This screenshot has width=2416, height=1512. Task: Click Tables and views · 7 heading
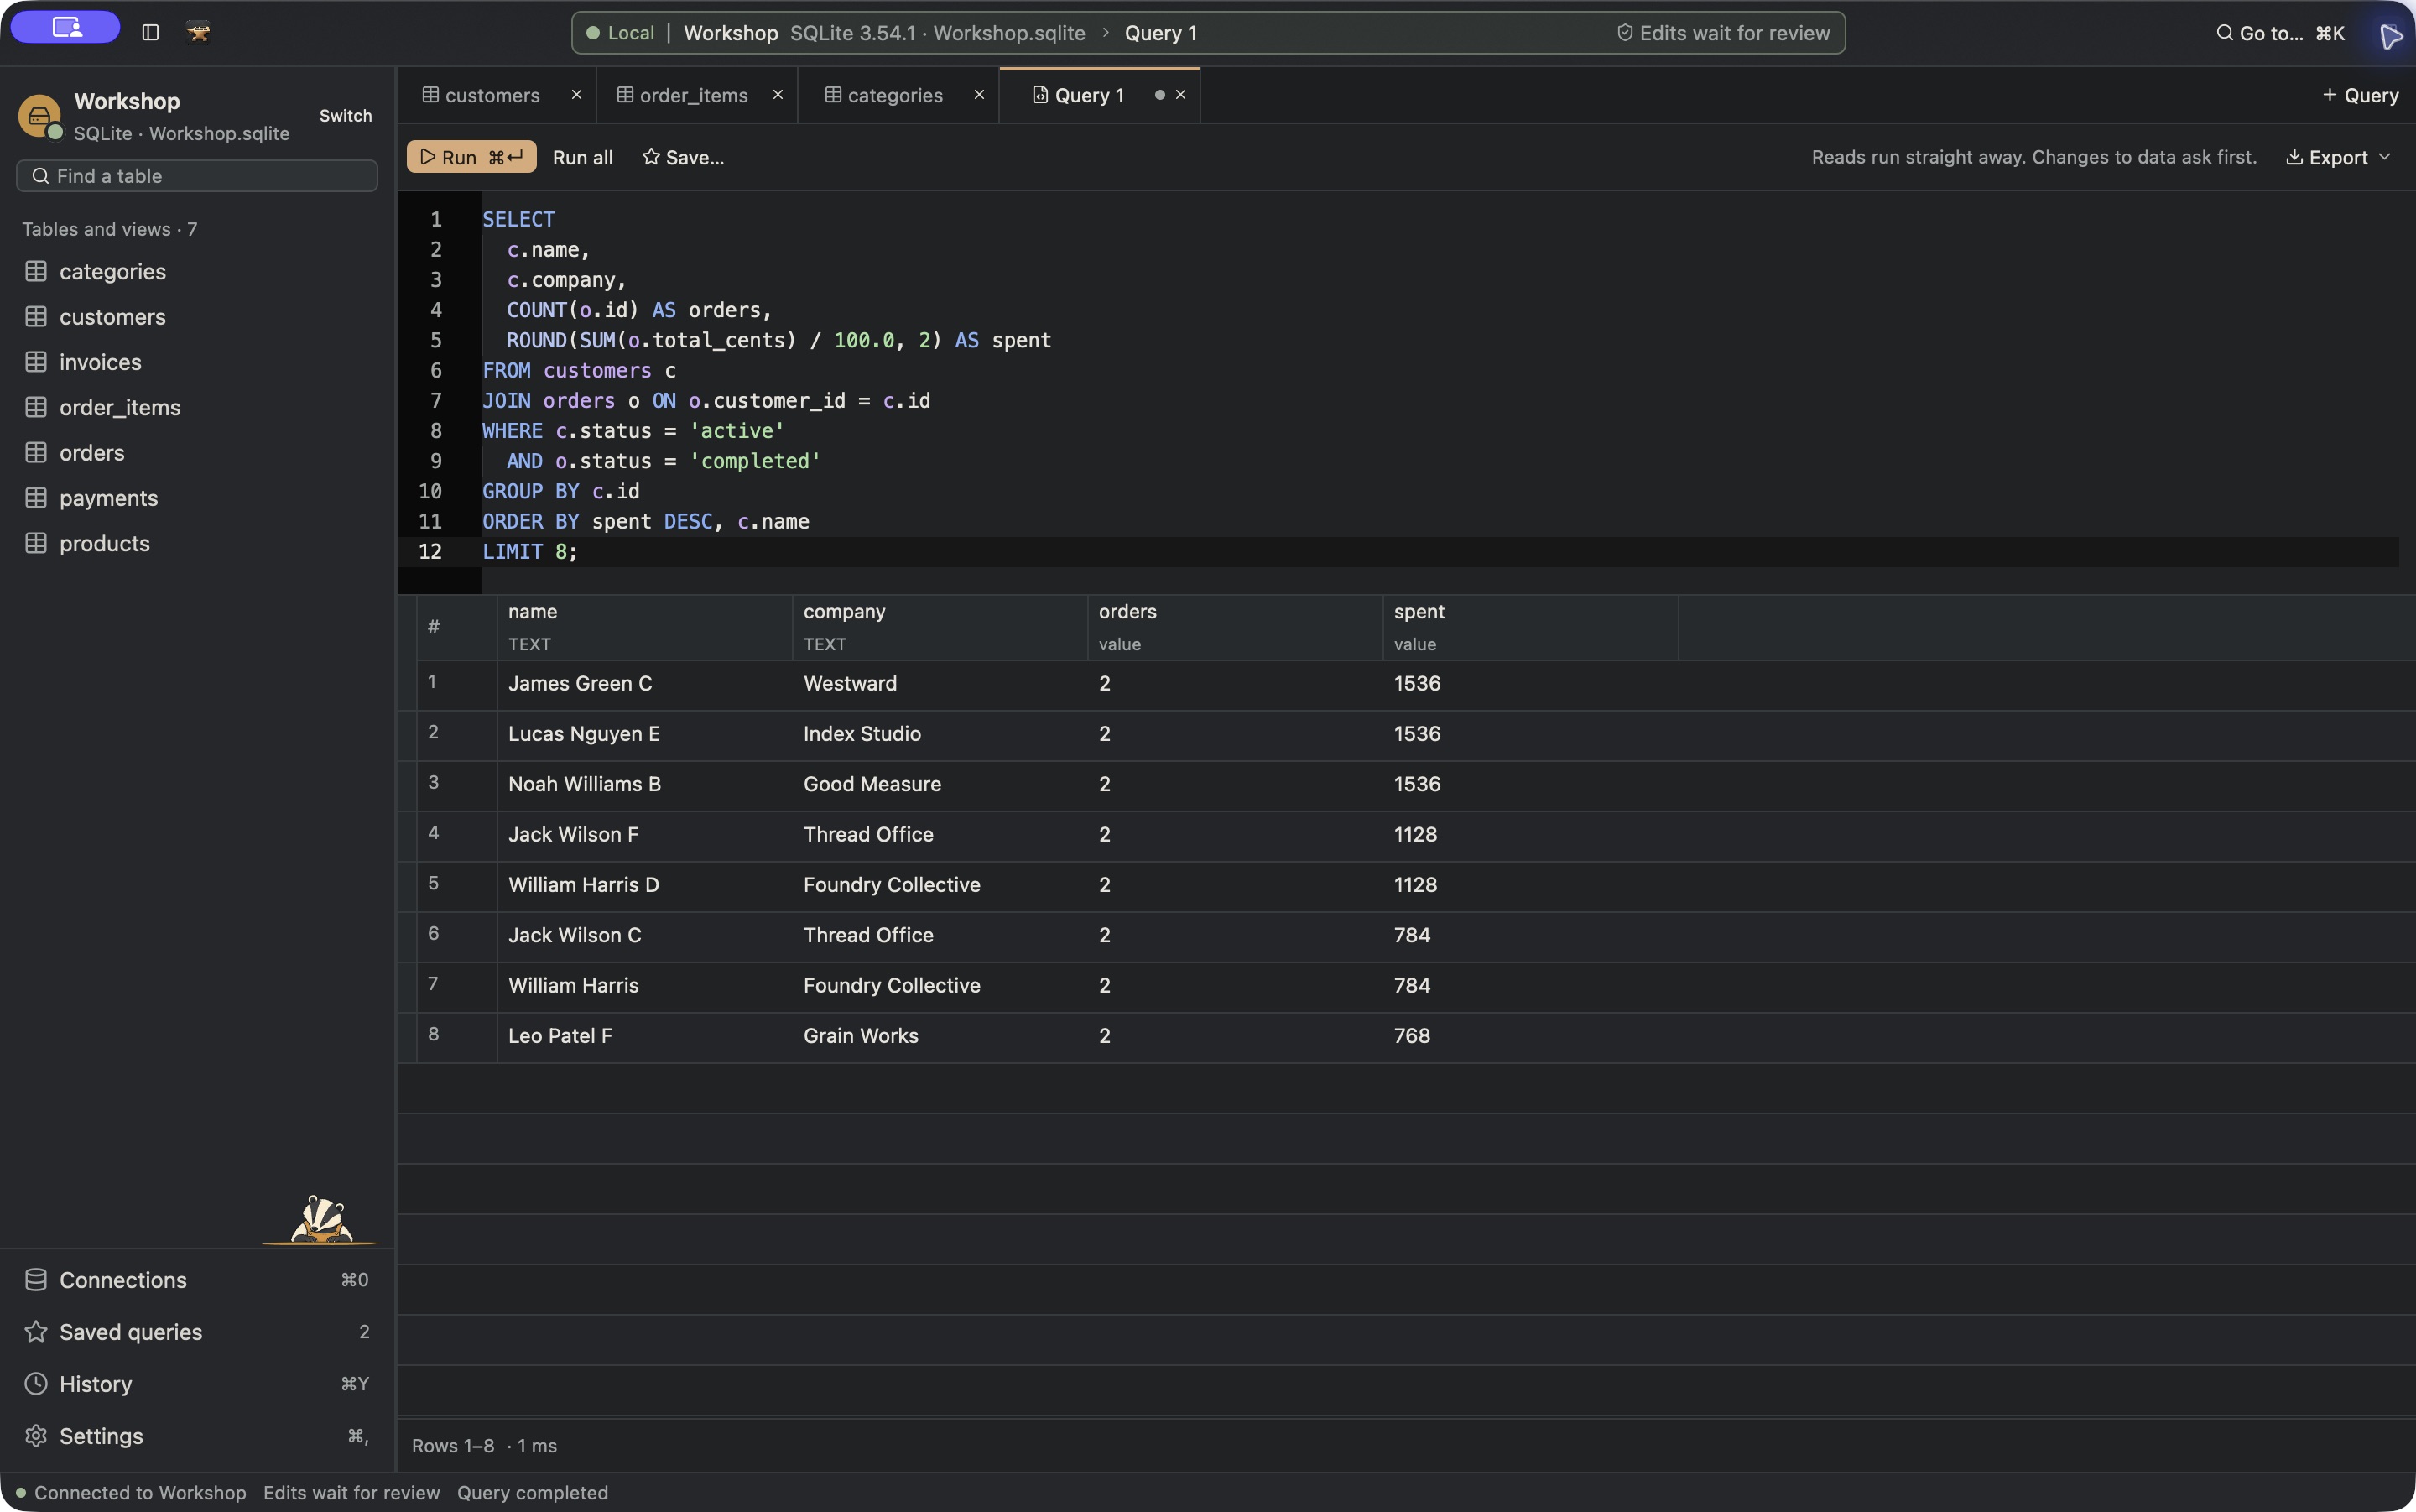click(x=110, y=230)
